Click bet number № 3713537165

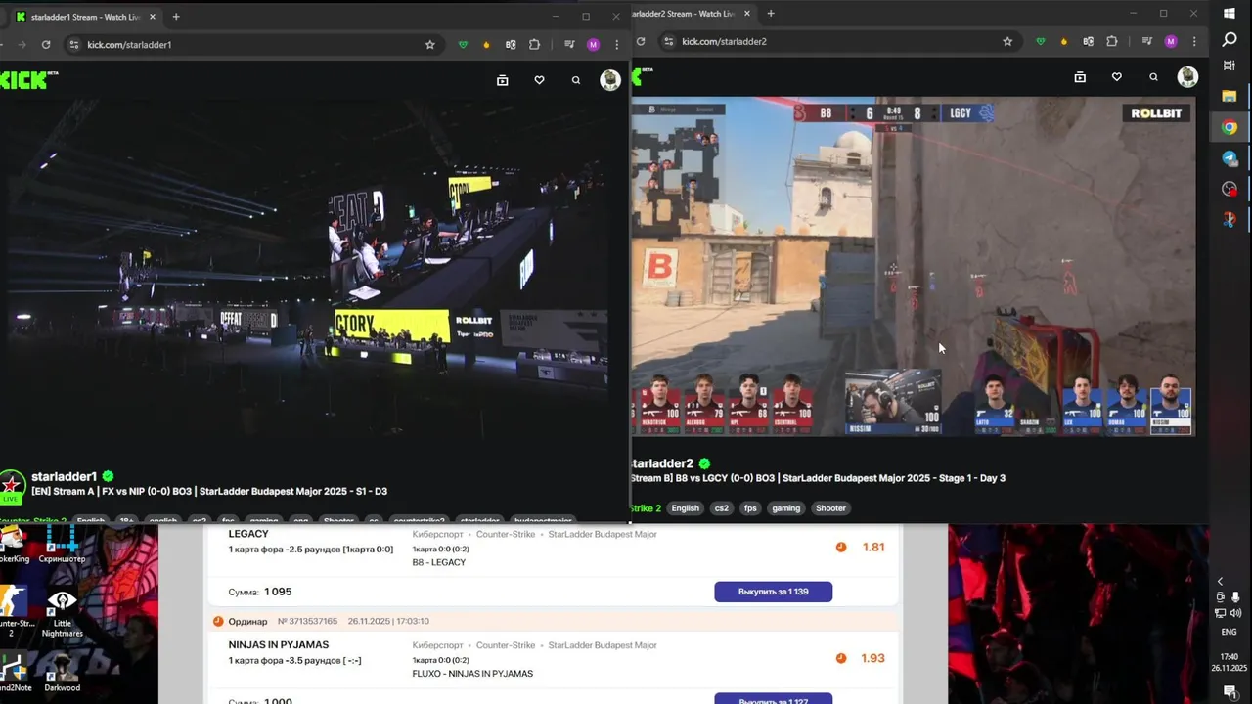pos(307,621)
